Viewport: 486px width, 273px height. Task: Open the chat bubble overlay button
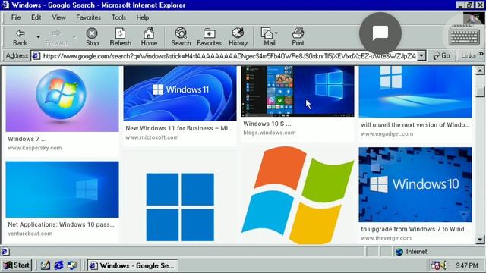coord(380,33)
